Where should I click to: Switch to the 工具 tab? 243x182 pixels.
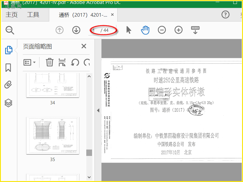33,15
